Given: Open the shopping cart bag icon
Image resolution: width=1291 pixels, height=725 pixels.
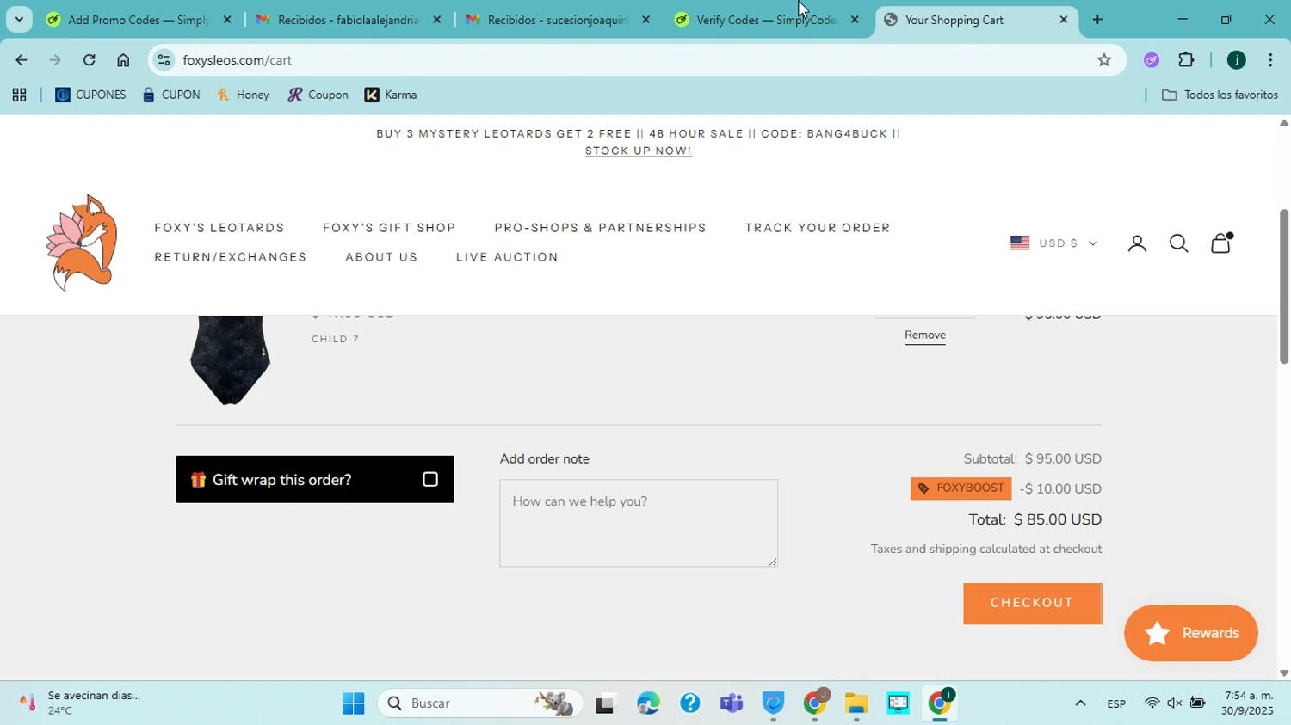Looking at the screenshot, I should click(x=1221, y=243).
